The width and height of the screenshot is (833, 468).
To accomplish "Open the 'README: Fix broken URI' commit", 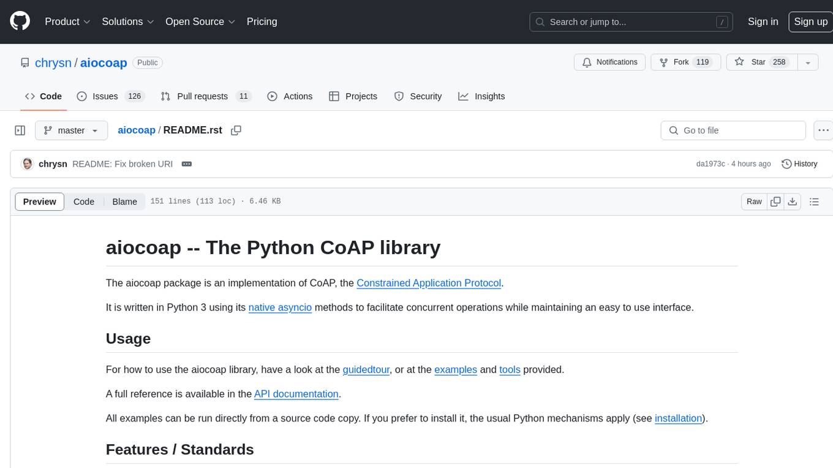I will click(123, 164).
